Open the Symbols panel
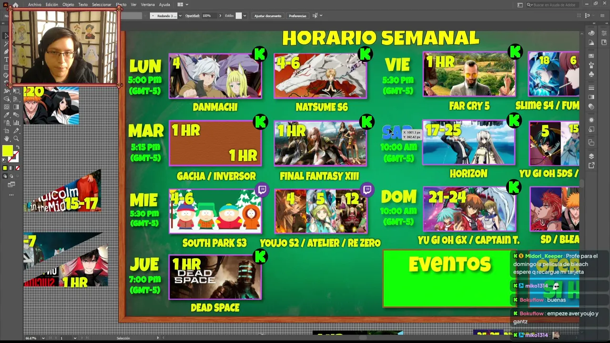 pyautogui.click(x=591, y=74)
